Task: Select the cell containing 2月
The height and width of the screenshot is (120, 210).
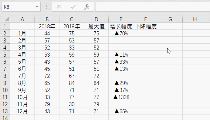Action: [22, 40]
